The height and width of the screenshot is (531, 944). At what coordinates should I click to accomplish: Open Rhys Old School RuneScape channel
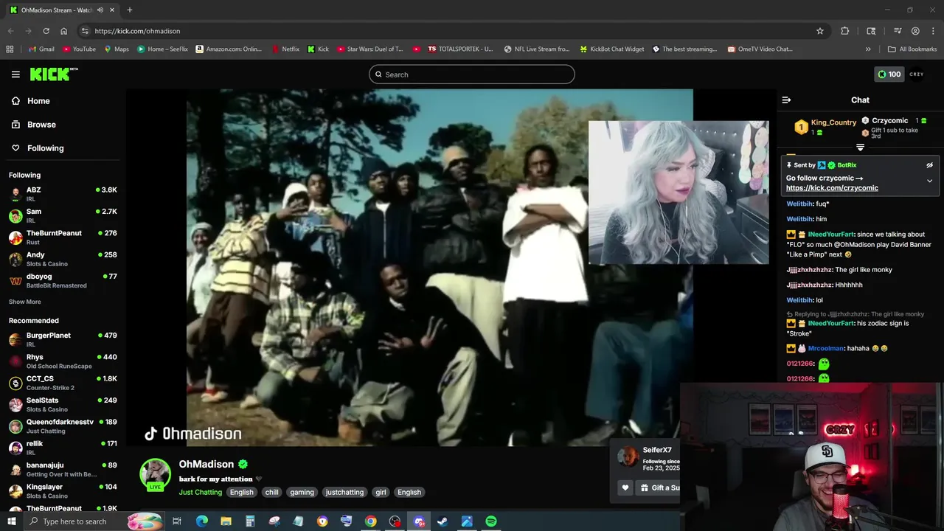pyautogui.click(x=63, y=361)
